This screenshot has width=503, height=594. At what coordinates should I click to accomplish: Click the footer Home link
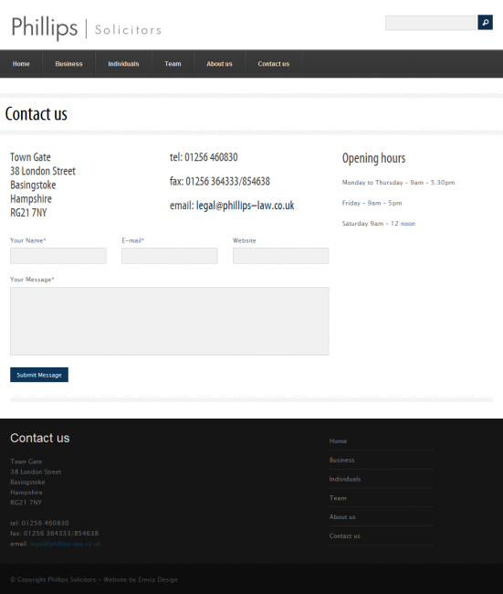pyautogui.click(x=338, y=441)
